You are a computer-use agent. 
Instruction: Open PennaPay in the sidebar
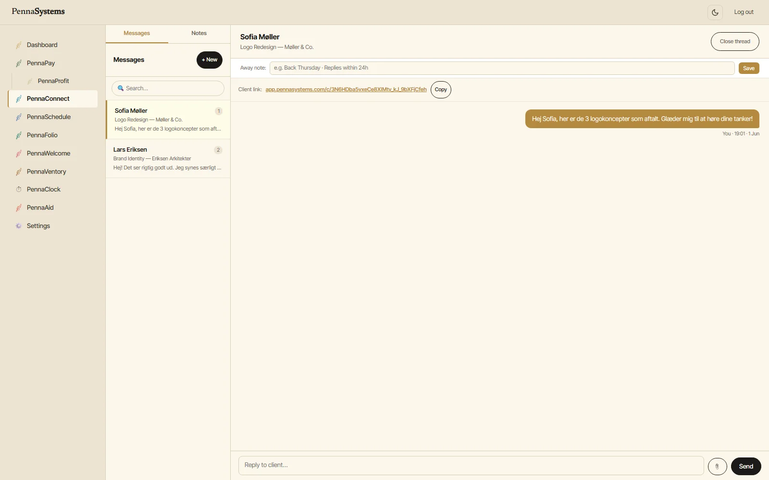tap(53, 63)
